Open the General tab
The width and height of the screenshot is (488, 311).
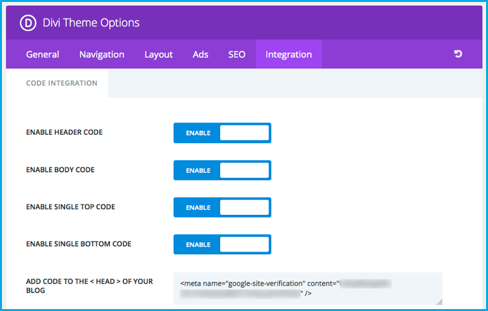coord(43,54)
